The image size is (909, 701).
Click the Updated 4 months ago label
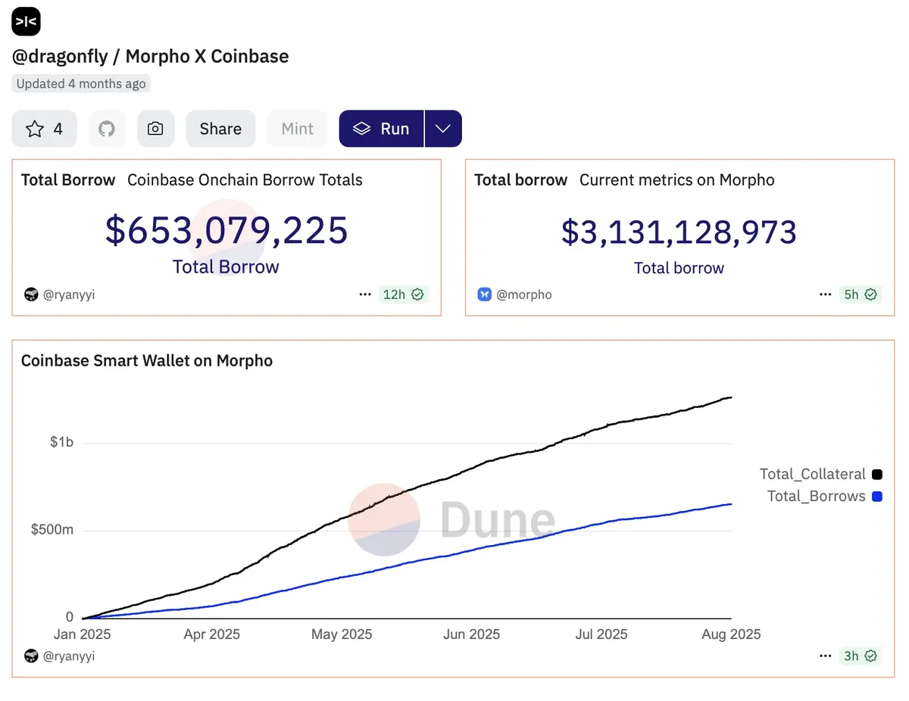coord(80,83)
